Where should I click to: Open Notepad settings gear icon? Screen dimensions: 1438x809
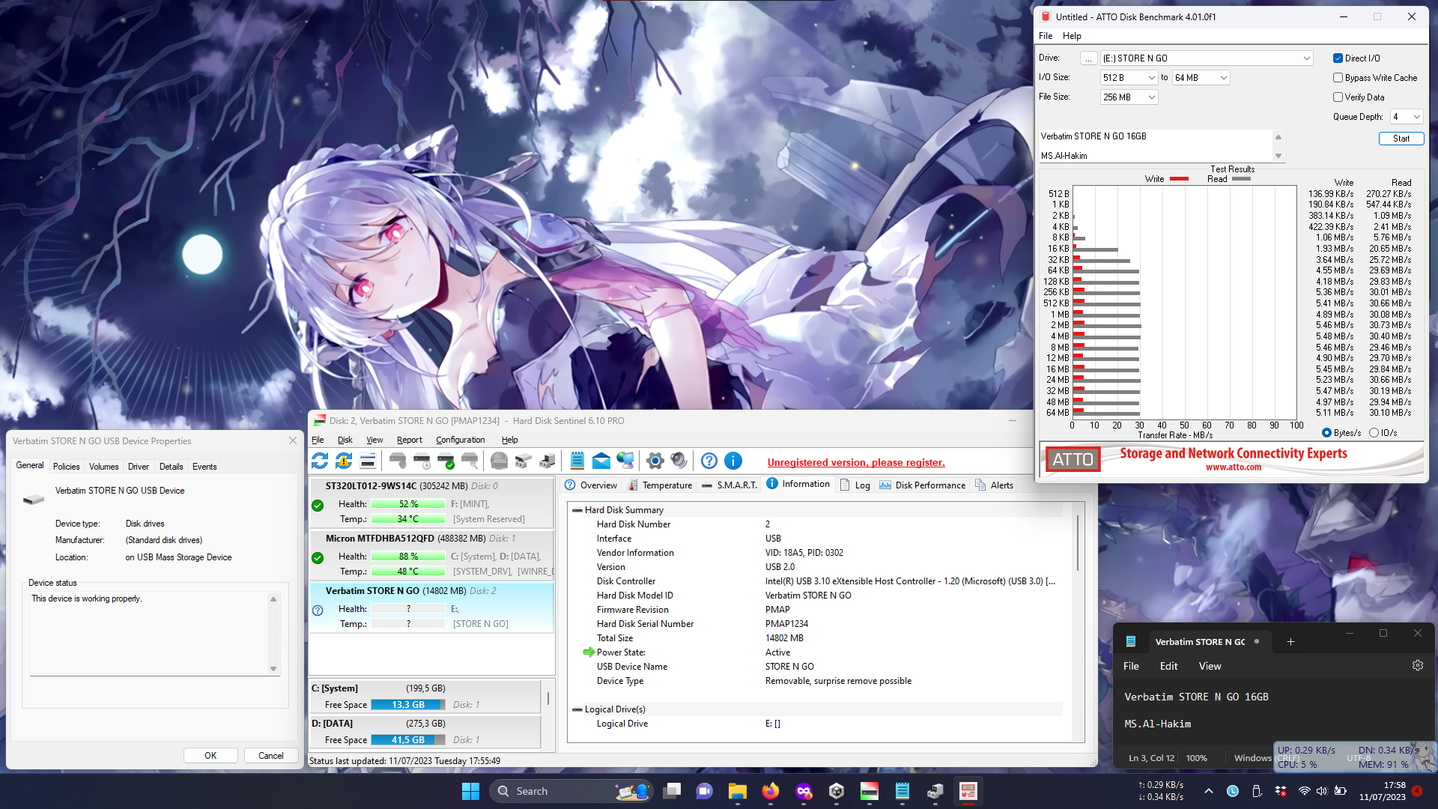[1417, 665]
